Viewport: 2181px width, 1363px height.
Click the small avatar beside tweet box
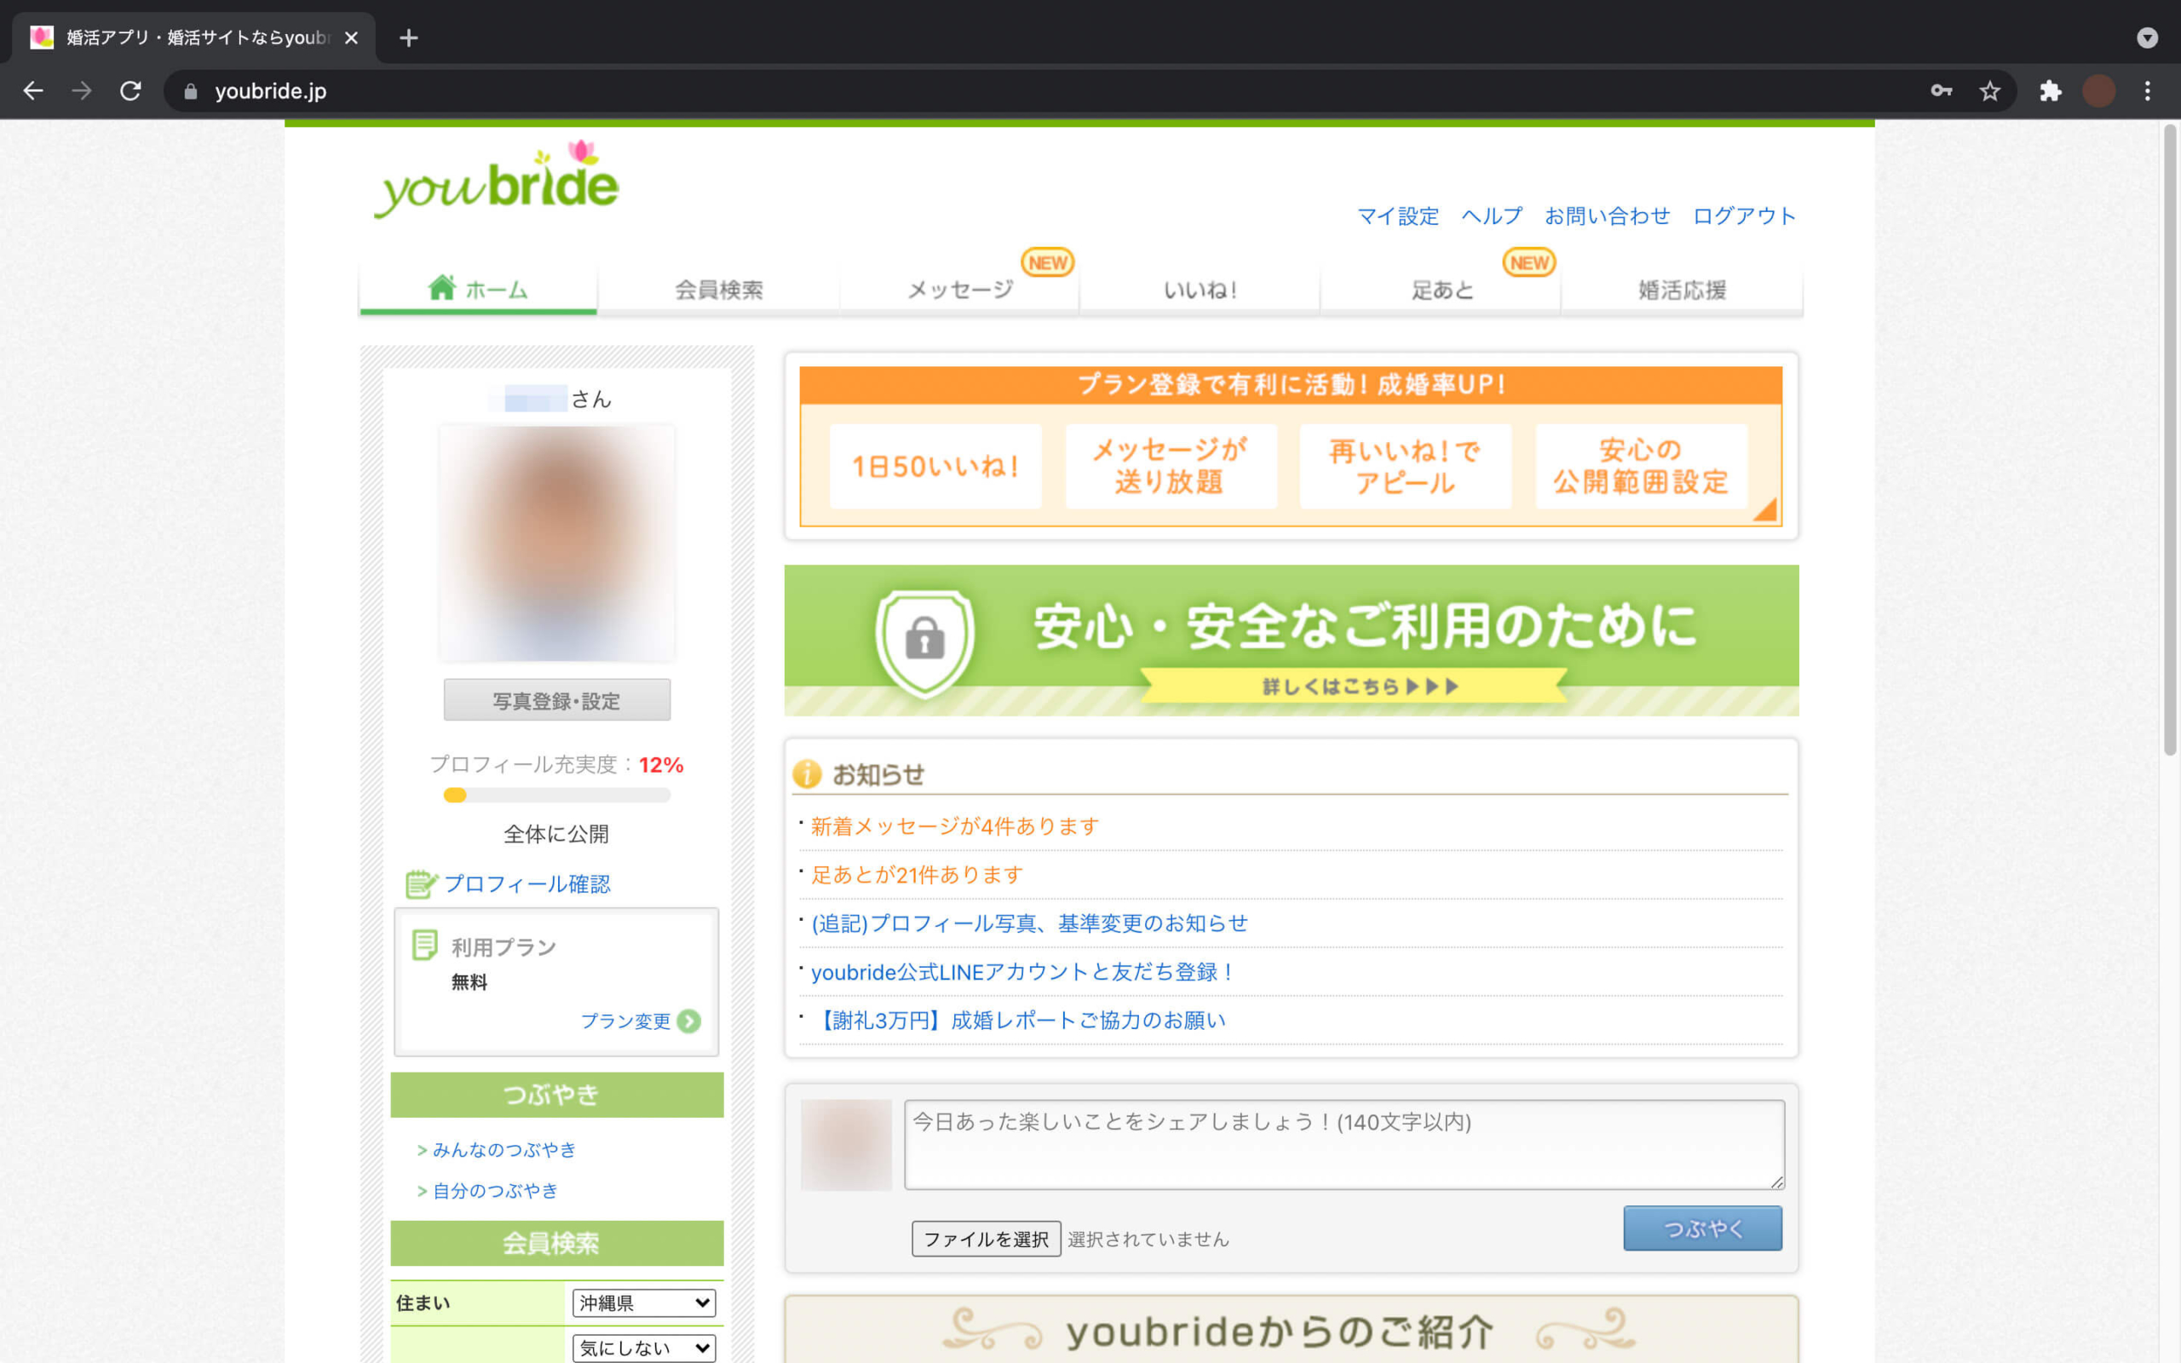click(846, 1144)
